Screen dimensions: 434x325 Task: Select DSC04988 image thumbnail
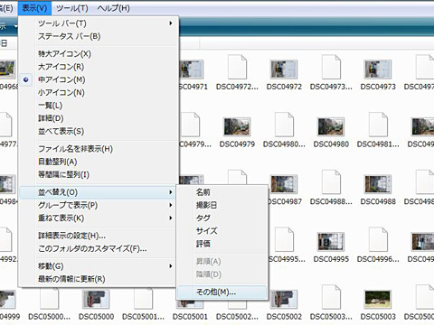click(x=378, y=184)
